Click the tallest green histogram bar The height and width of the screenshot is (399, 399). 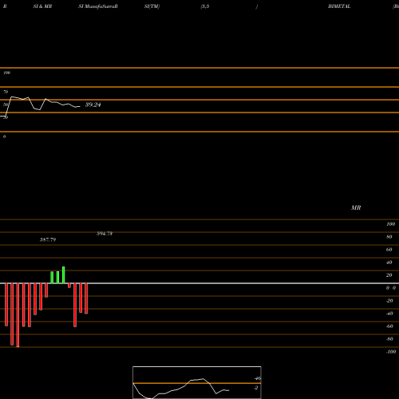pyautogui.click(x=64, y=275)
